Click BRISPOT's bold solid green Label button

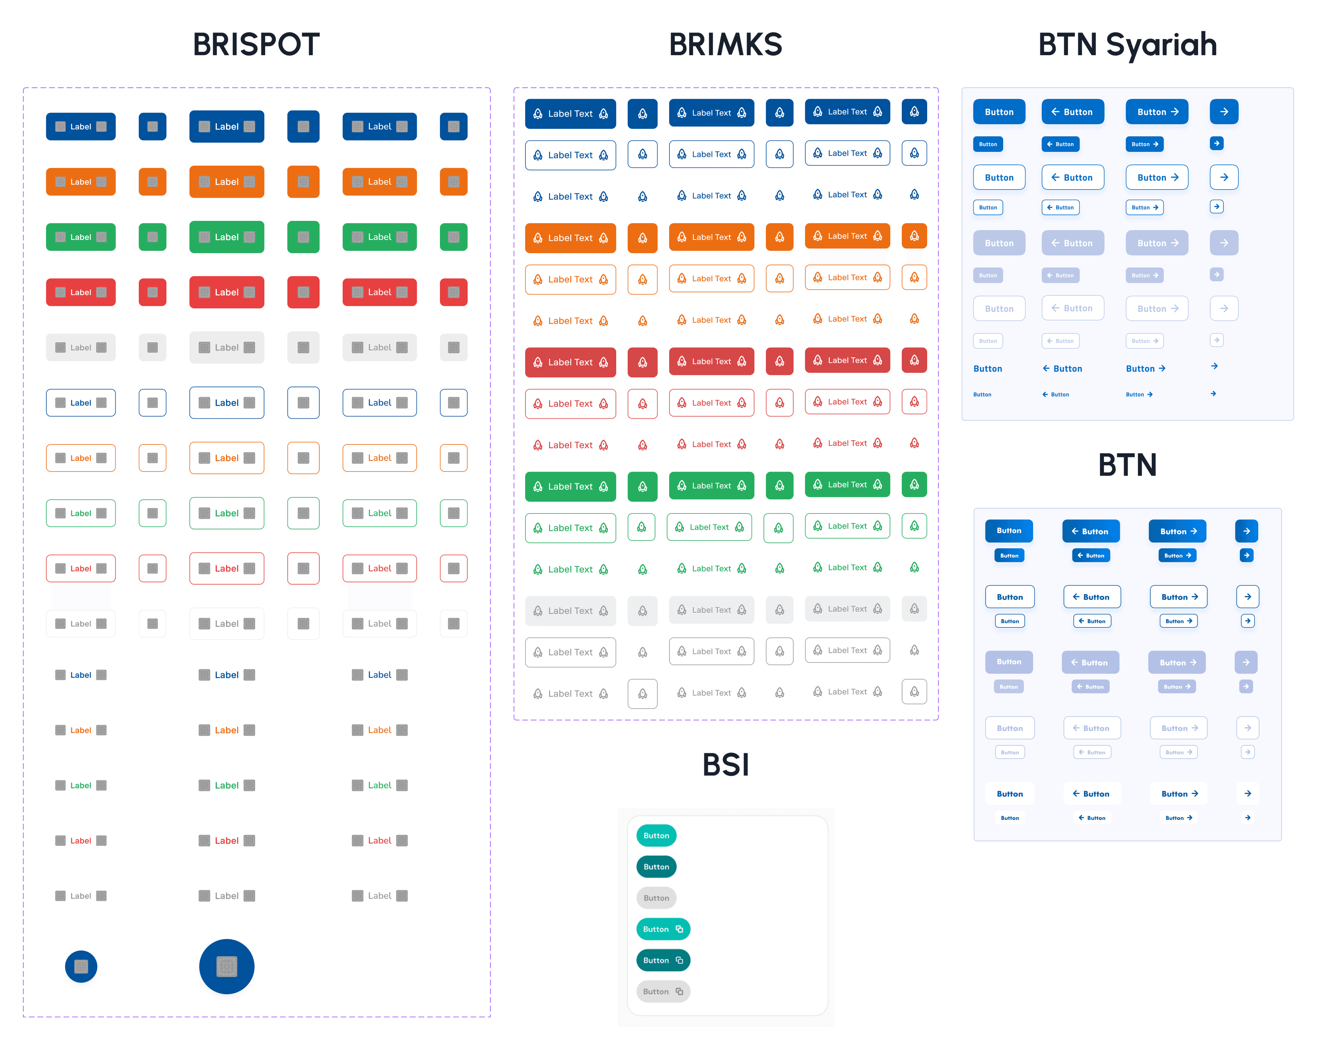227,237
